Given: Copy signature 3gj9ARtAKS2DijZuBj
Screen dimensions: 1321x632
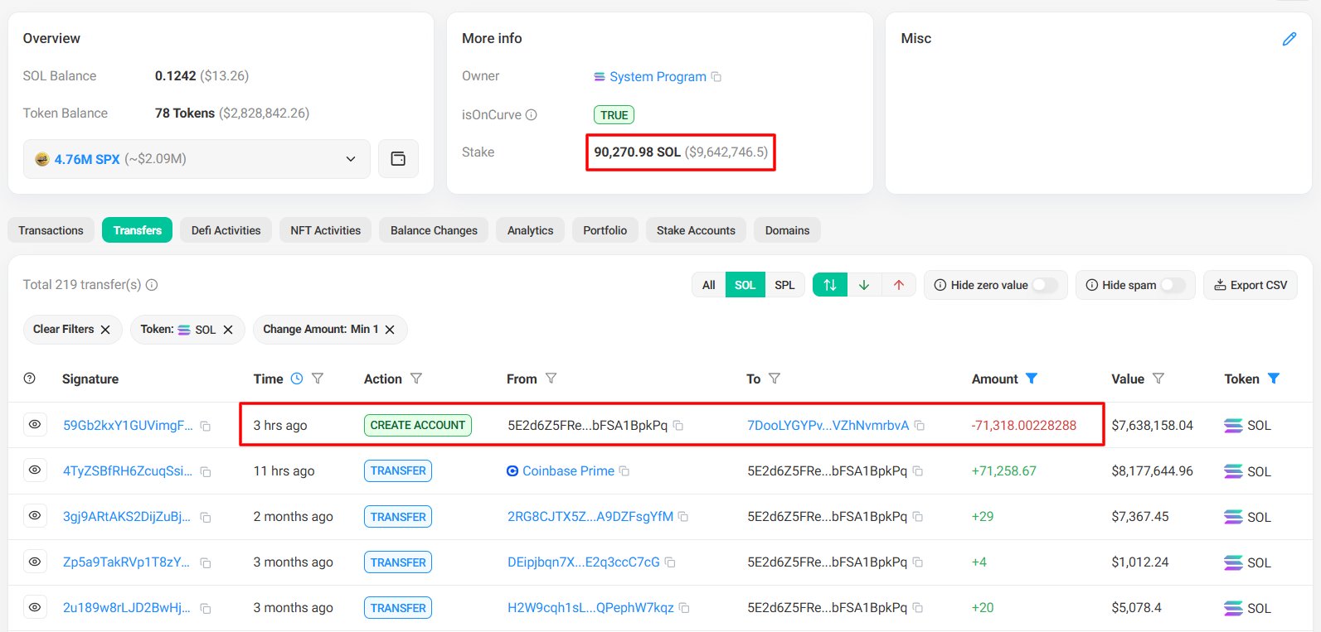Looking at the screenshot, I should click(206, 517).
